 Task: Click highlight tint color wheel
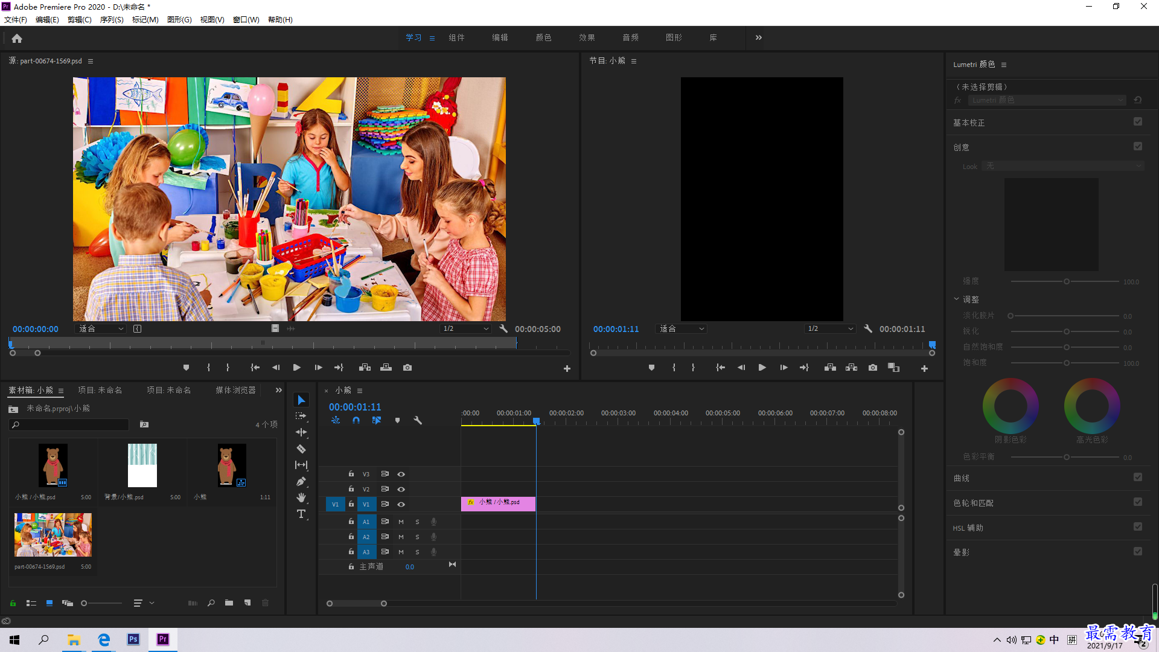tap(1092, 406)
